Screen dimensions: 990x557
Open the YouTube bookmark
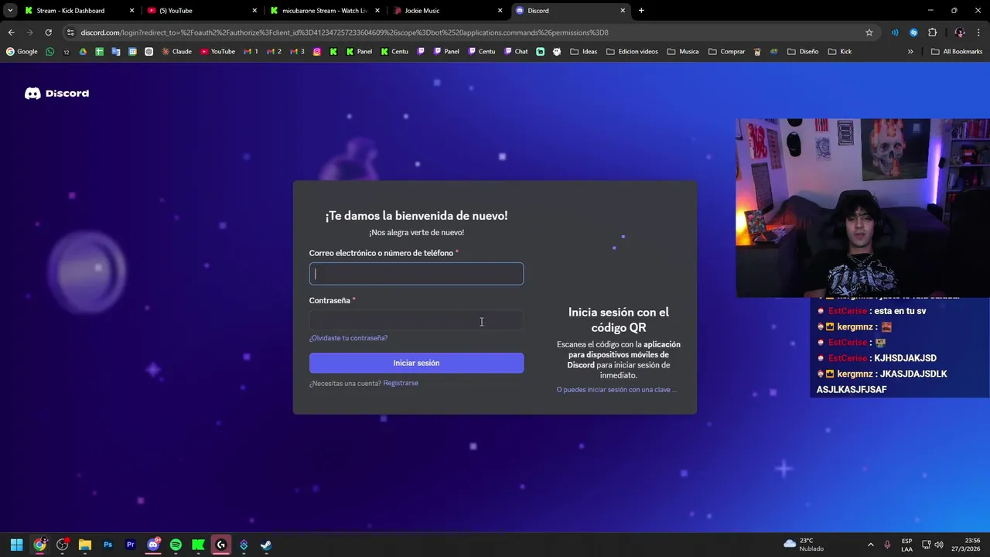pyautogui.click(x=217, y=52)
